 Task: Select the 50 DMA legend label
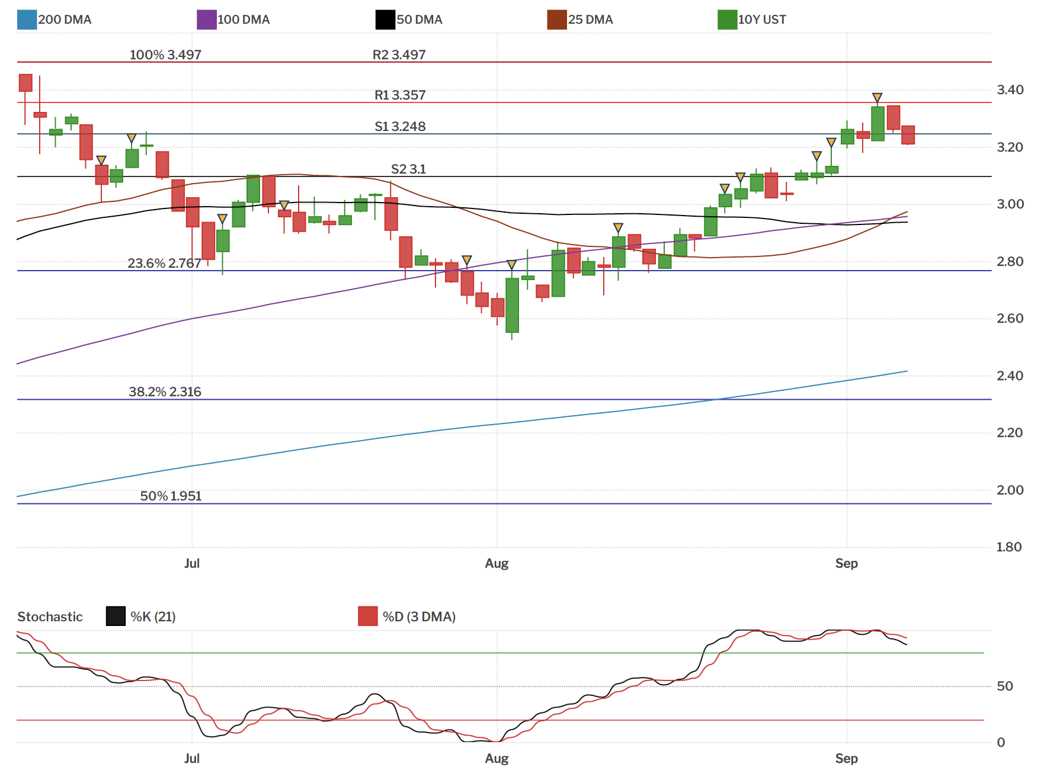click(x=420, y=20)
